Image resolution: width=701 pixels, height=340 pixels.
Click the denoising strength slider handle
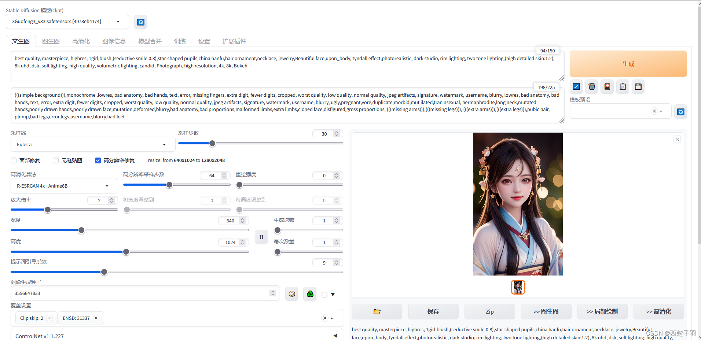click(x=239, y=185)
